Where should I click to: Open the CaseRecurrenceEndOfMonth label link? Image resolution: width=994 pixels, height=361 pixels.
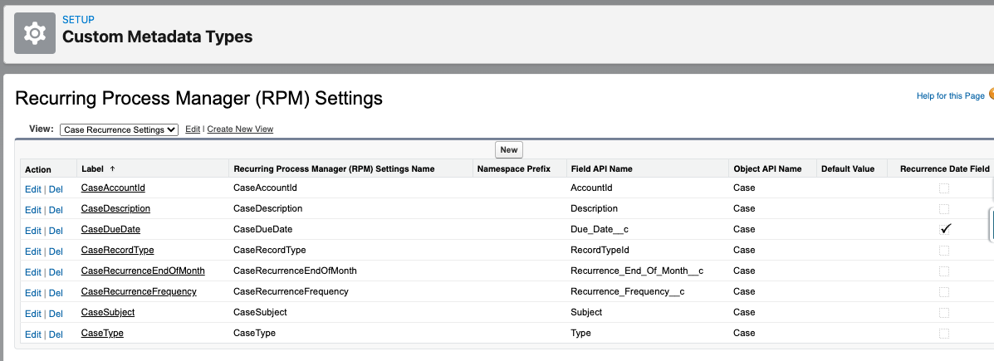click(142, 271)
